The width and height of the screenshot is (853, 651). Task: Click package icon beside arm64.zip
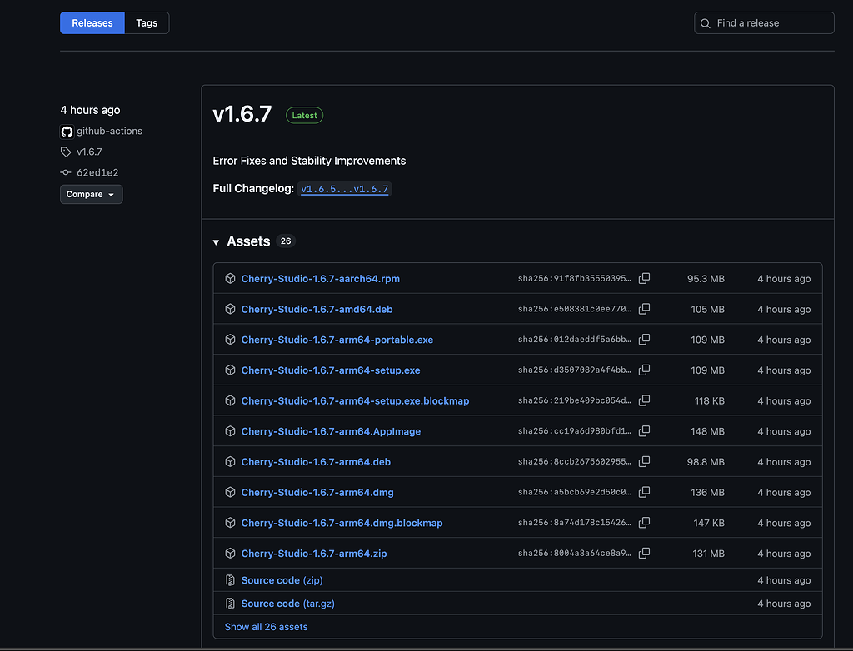(x=230, y=553)
